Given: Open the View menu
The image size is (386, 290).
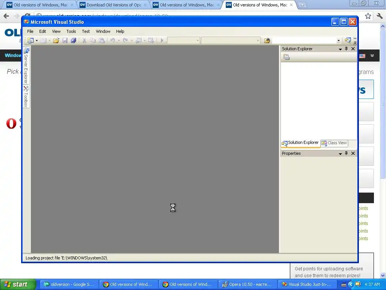Looking at the screenshot, I should pos(56,31).
